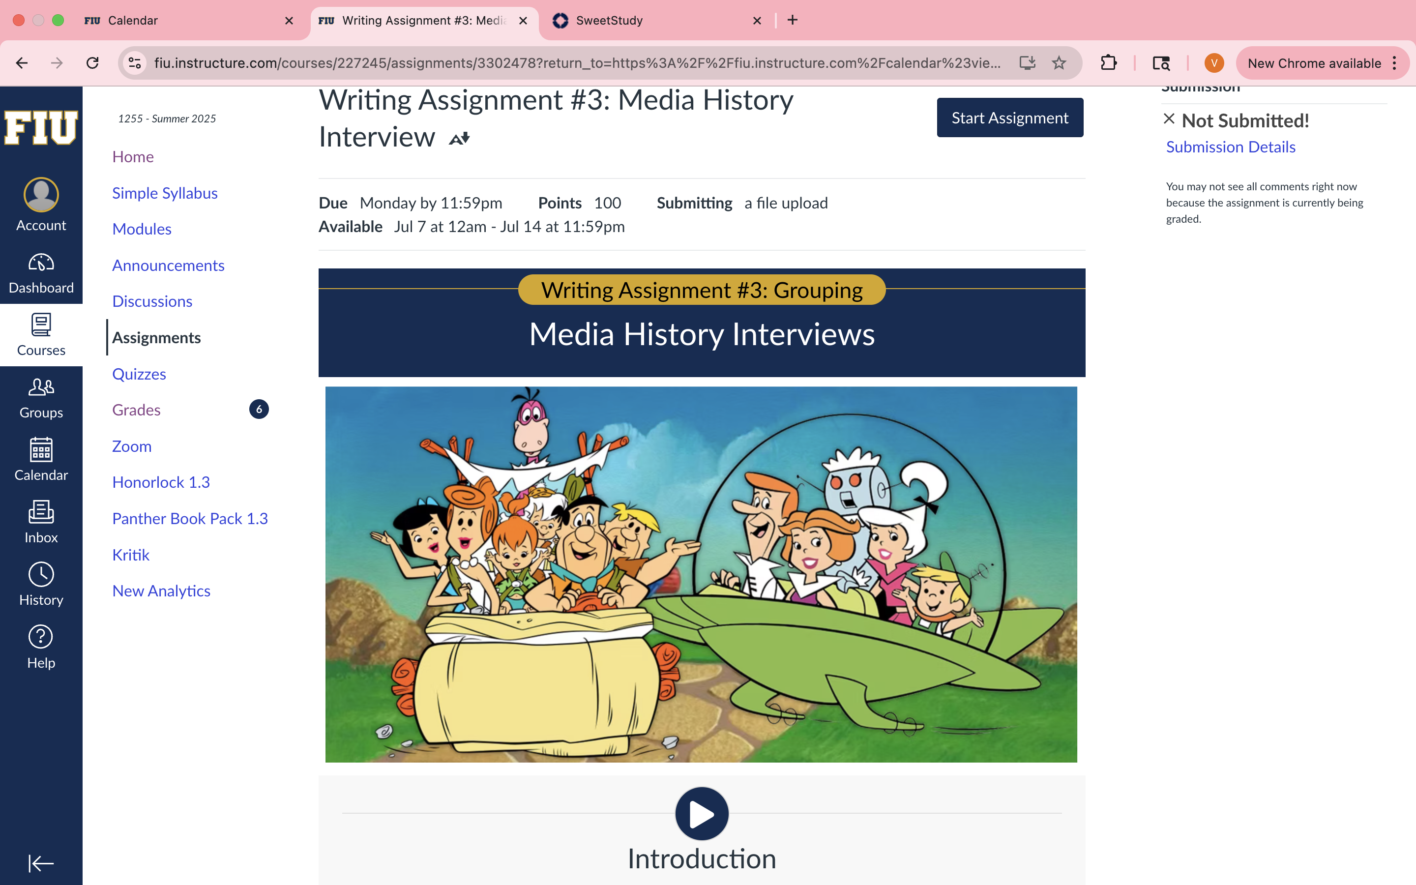The height and width of the screenshot is (885, 1416).
Task: Click the Start Assignment button
Action: (1010, 118)
